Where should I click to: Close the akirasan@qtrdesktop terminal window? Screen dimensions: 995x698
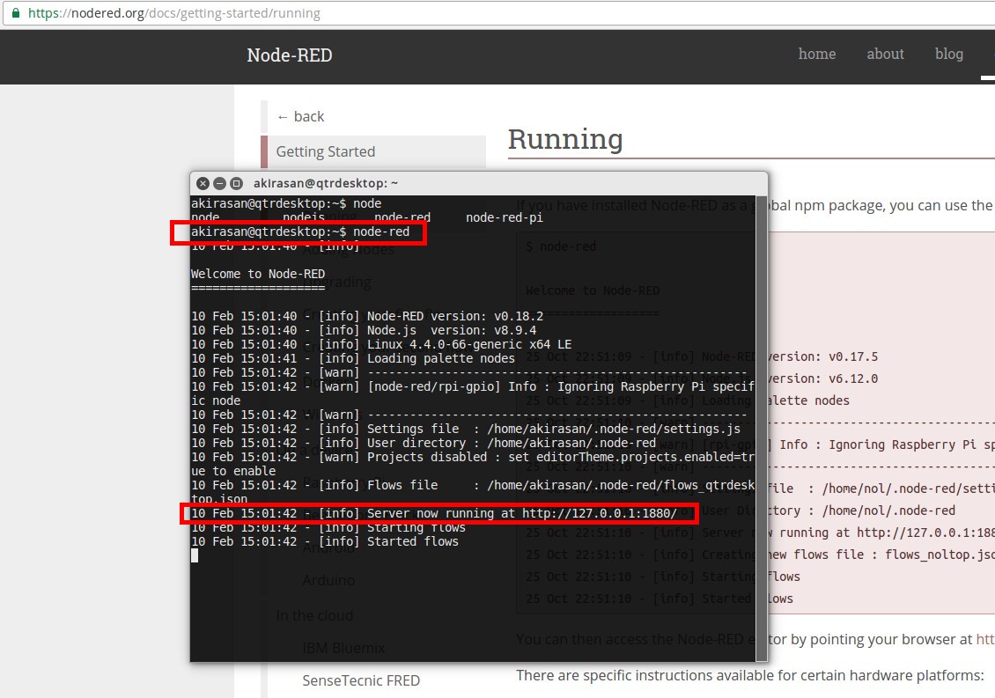[x=203, y=183]
